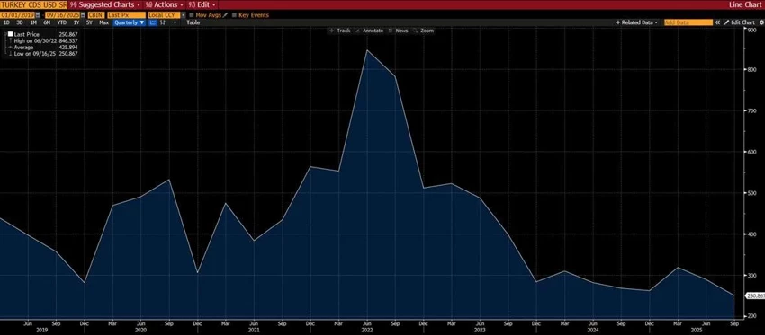Open the Suggested Charts menu
This screenshot has width=765, height=335.
105,4
